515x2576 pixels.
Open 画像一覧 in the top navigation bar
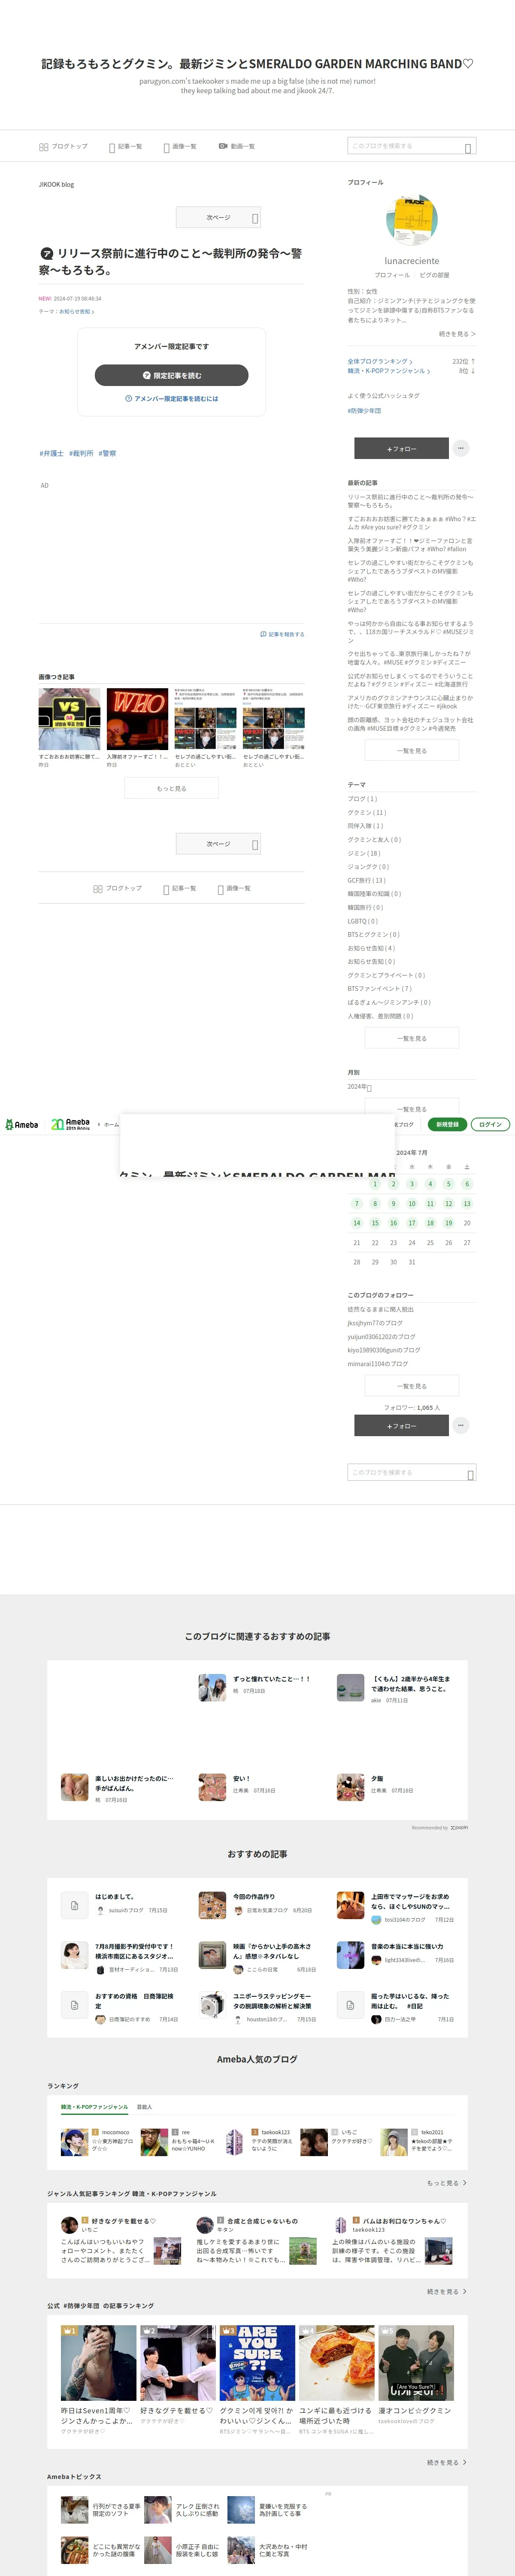click(x=180, y=147)
